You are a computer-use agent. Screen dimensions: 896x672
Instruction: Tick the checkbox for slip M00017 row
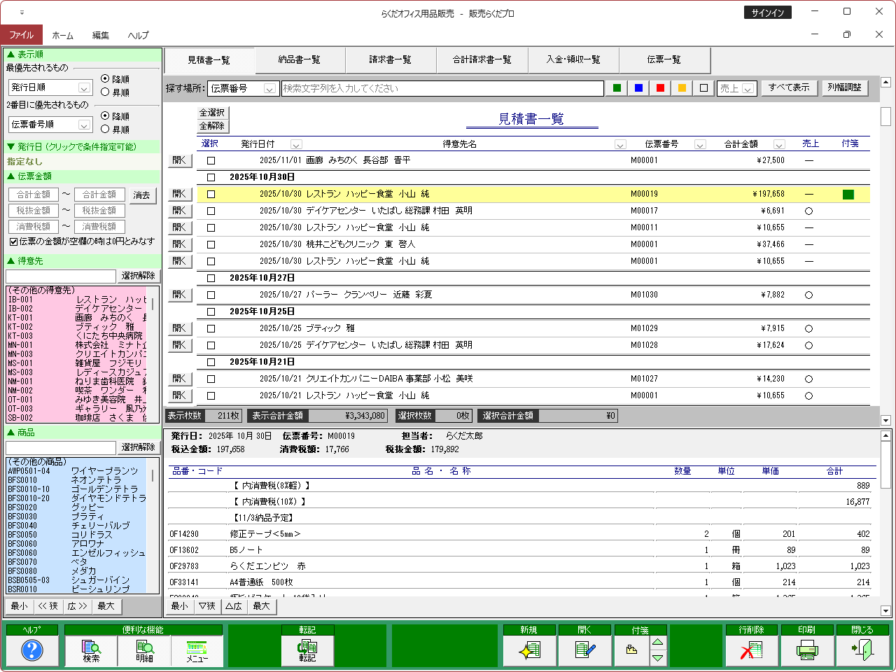tap(211, 211)
